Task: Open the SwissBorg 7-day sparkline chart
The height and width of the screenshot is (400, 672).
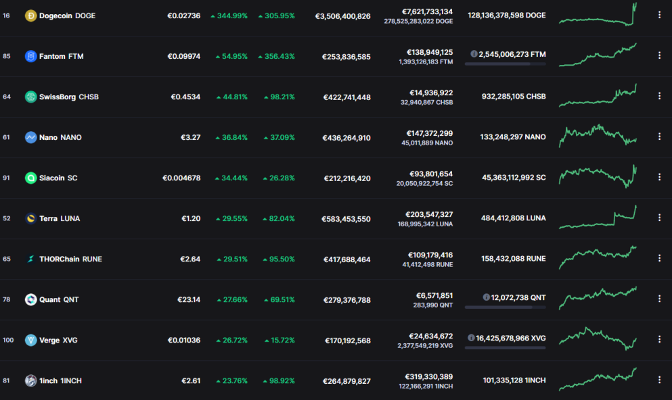Action: tap(598, 95)
